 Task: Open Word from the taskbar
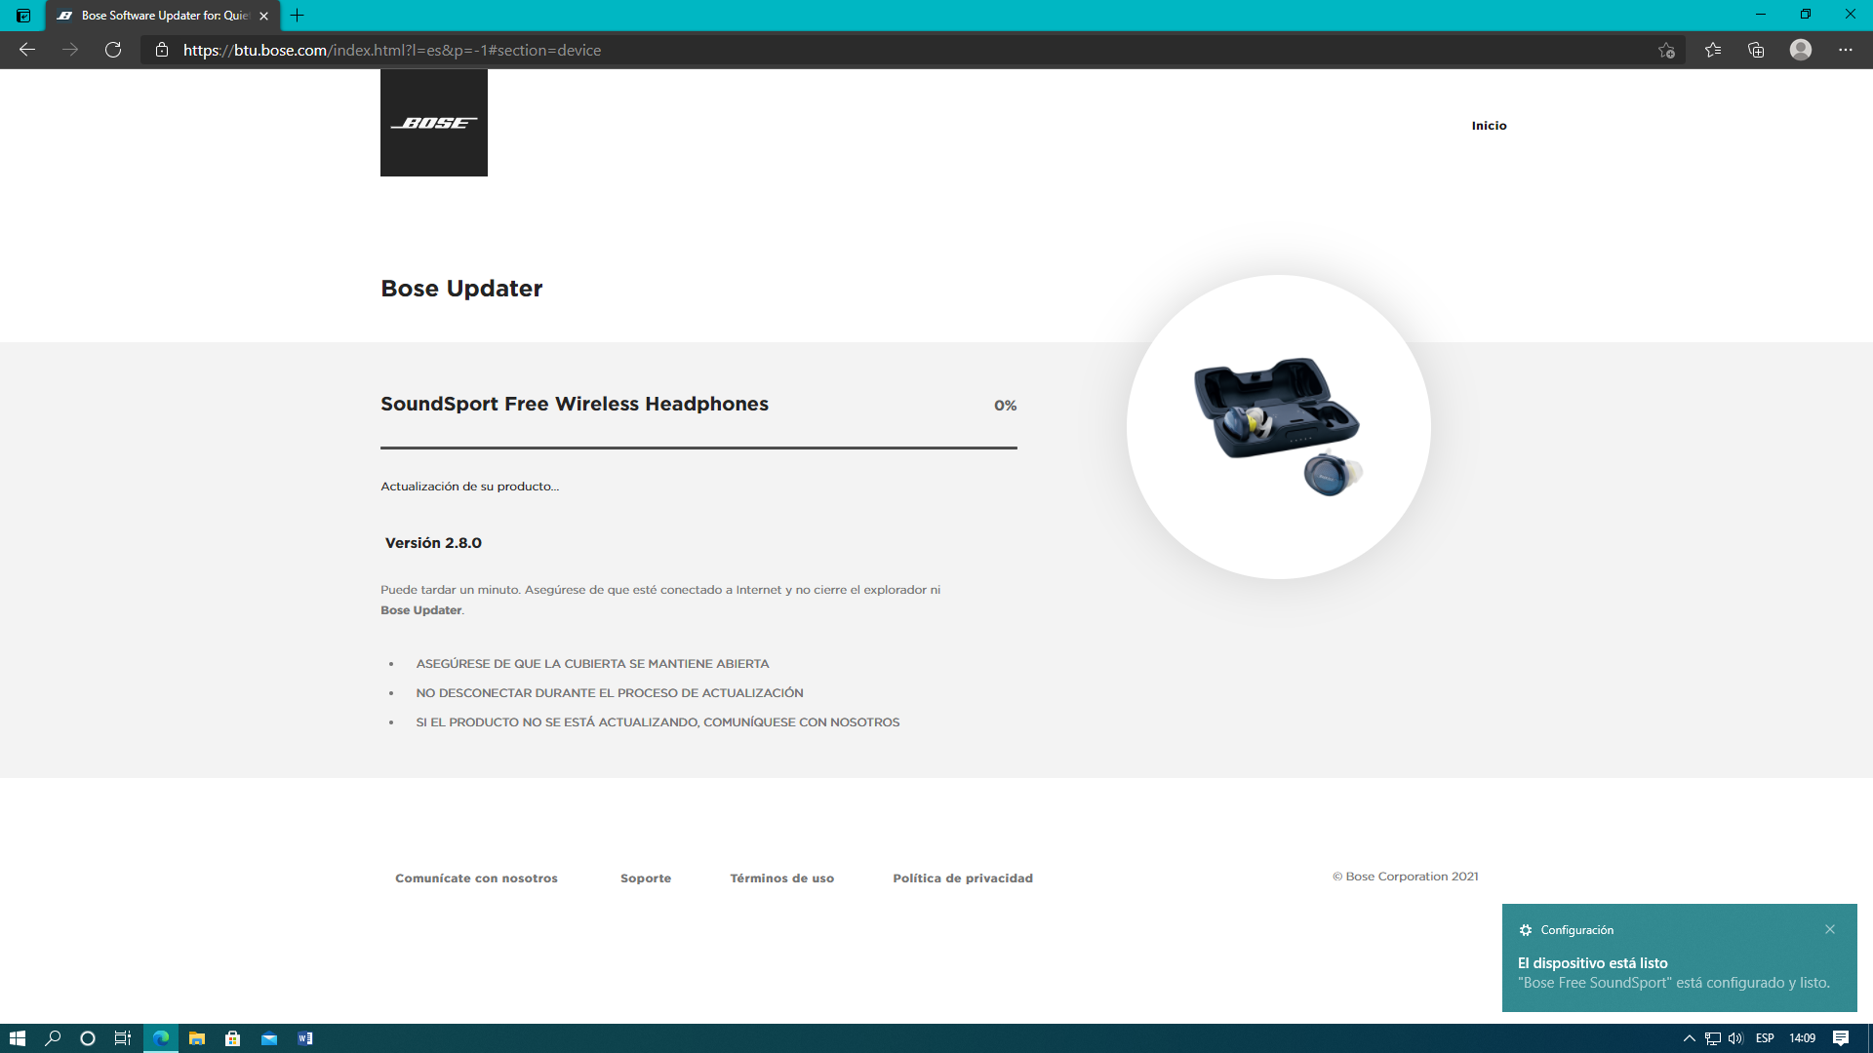point(305,1038)
